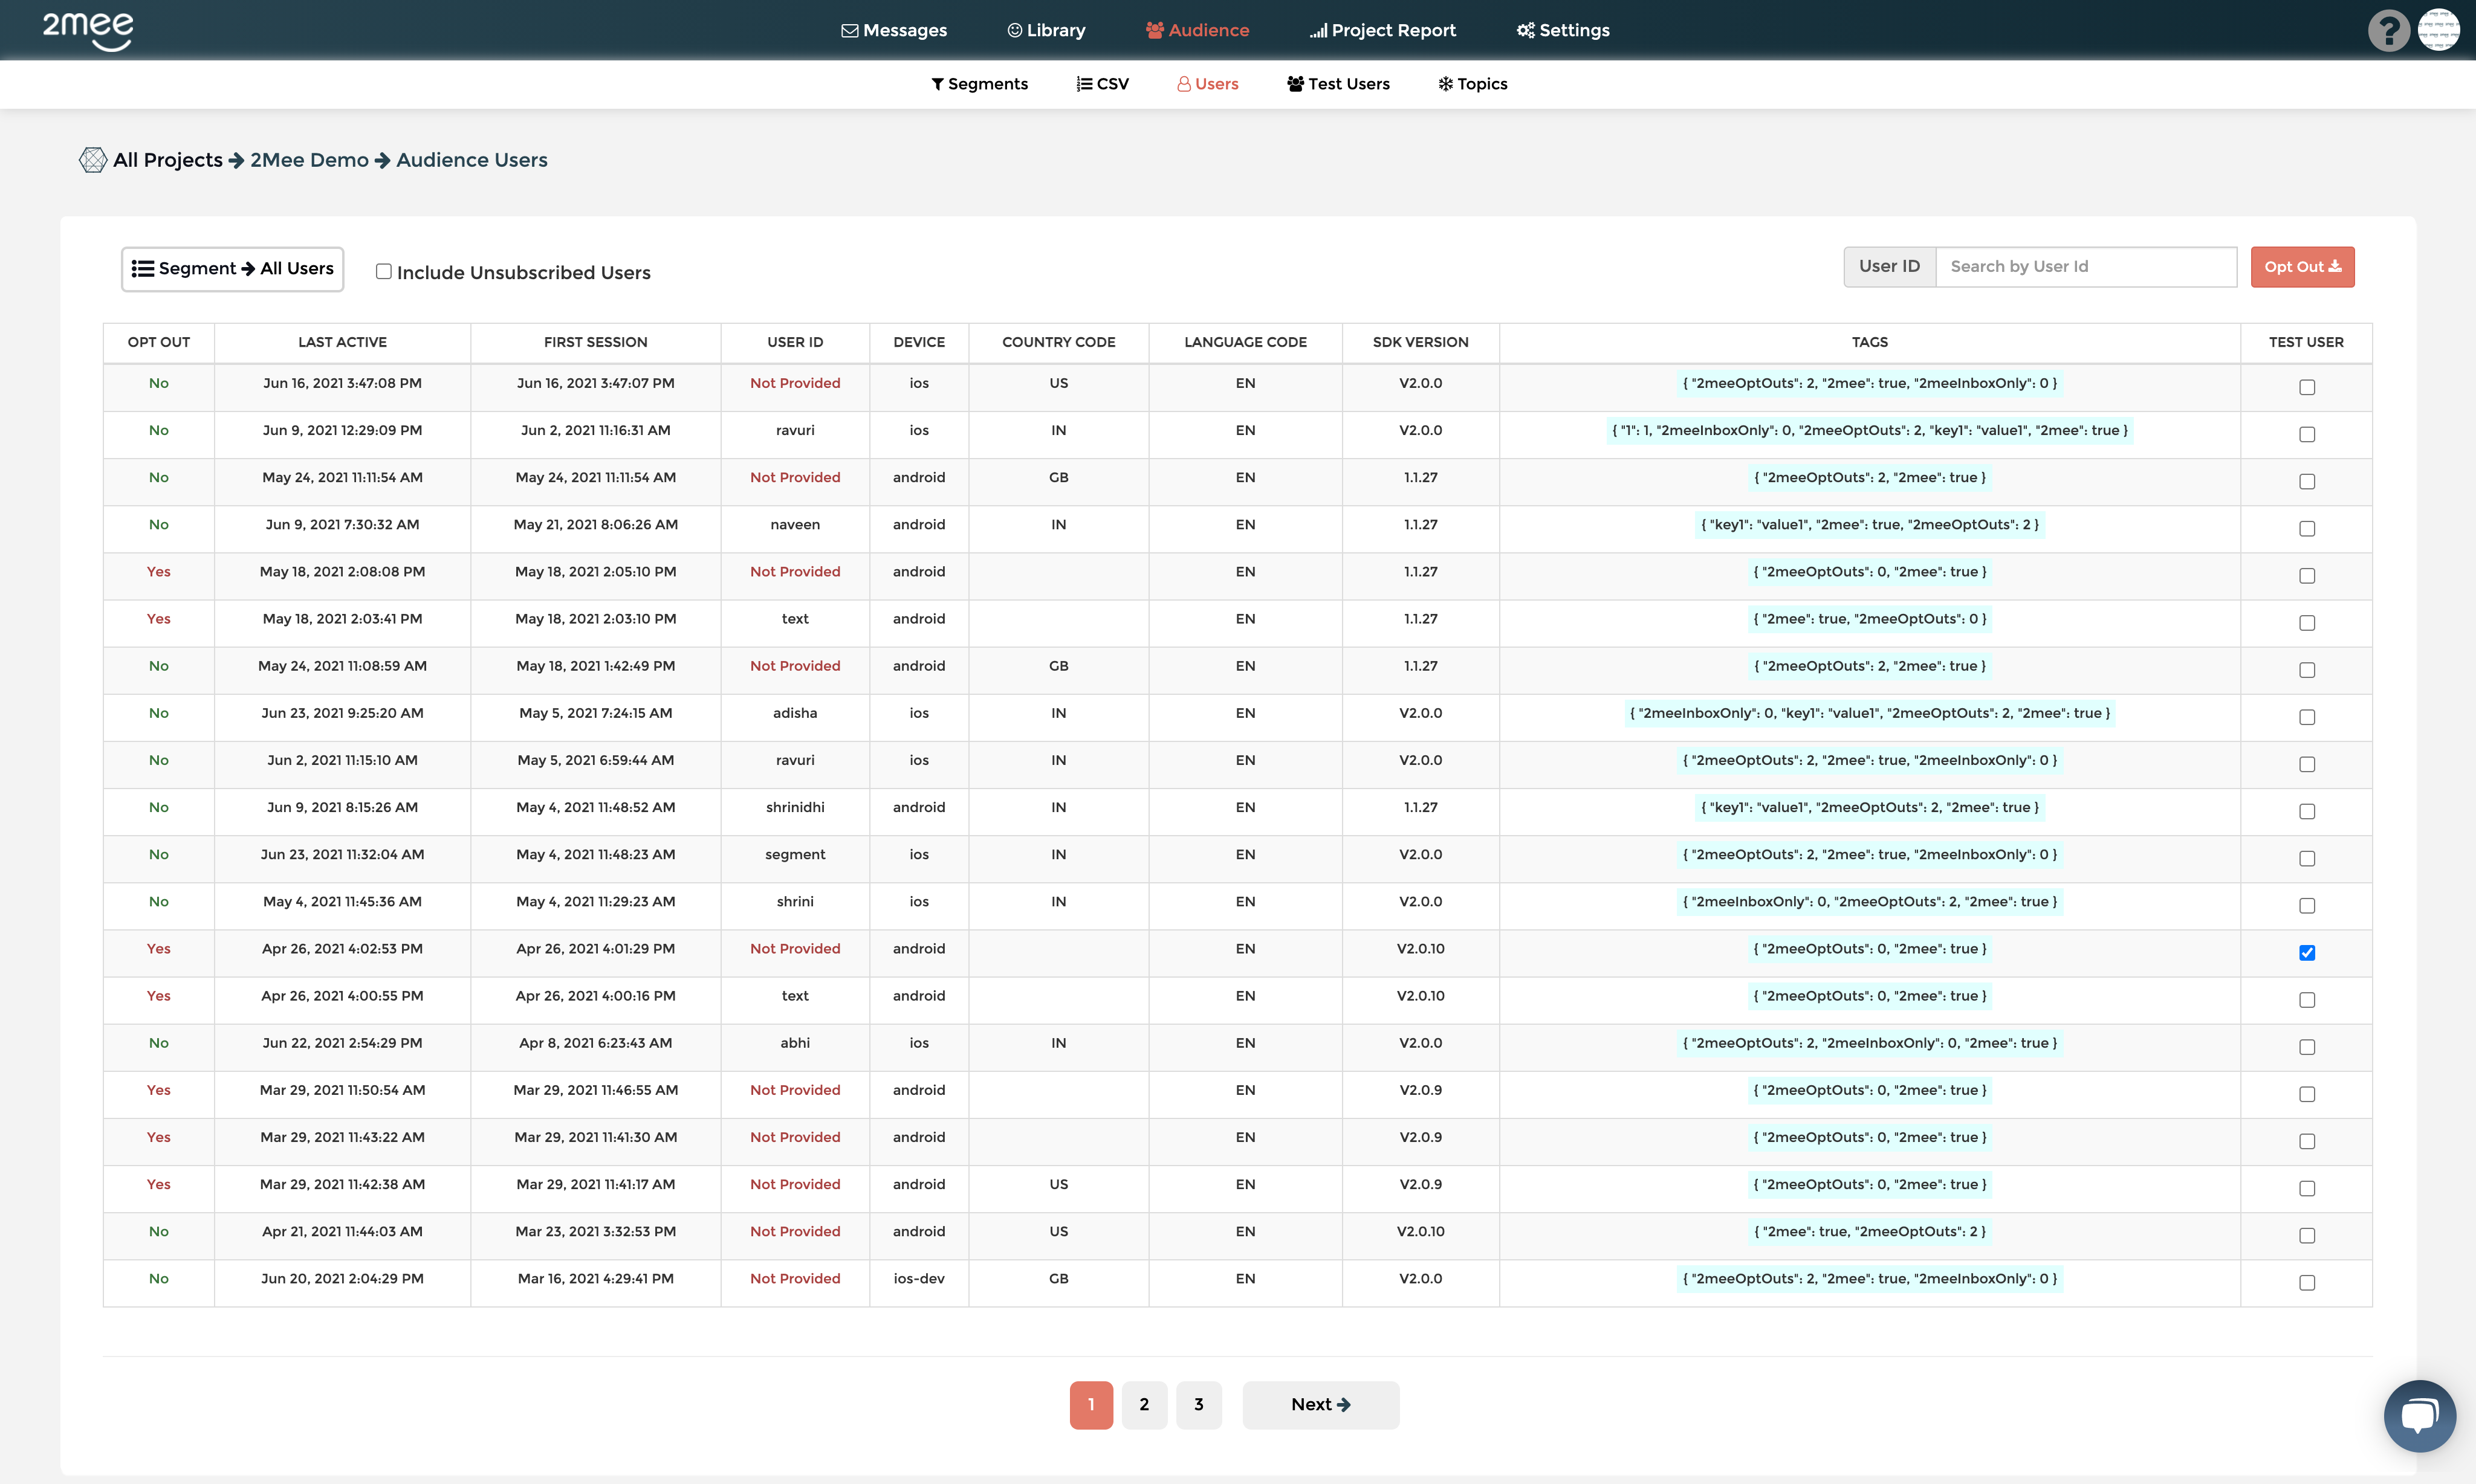Click the User ID search label
2476x1484 pixels.
point(1889,267)
